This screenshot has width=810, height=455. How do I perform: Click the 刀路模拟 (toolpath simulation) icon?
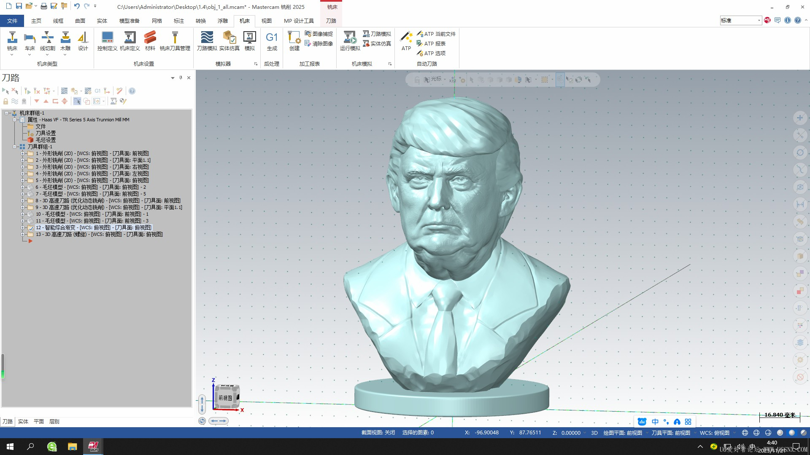pyautogui.click(x=207, y=38)
